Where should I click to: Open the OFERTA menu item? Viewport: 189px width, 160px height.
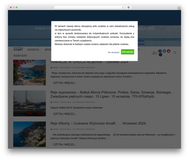[33, 50]
